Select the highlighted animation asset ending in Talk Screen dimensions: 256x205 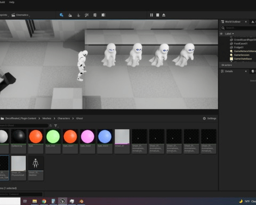click(4, 168)
